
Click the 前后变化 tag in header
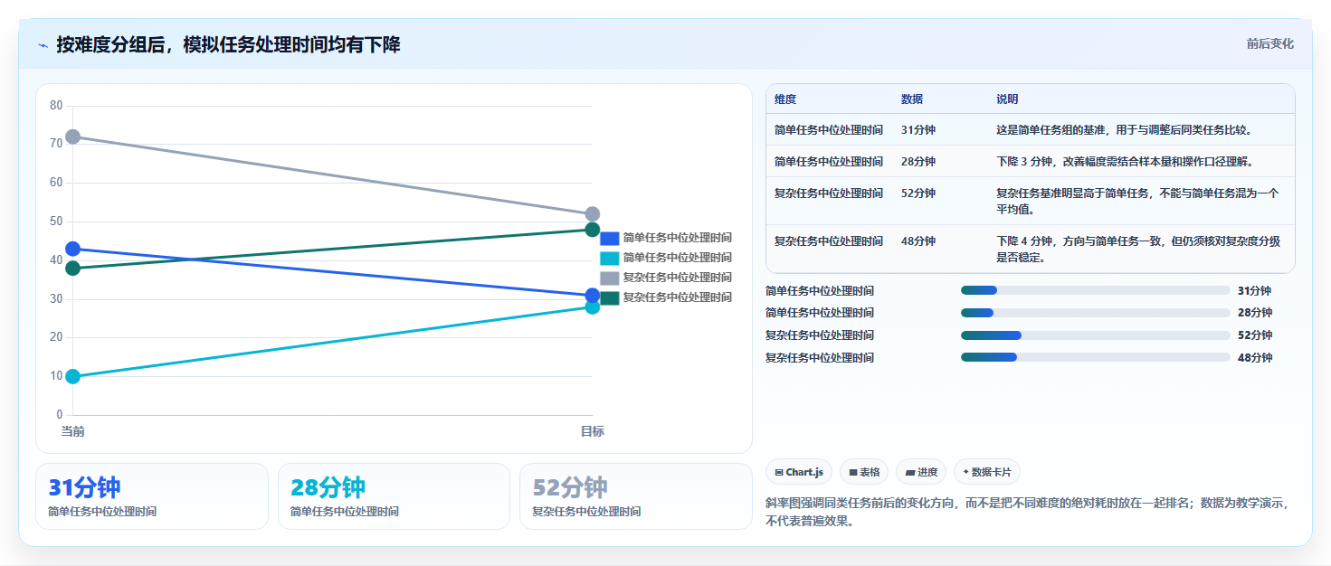pyautogui.click(x=1269, y=43)
